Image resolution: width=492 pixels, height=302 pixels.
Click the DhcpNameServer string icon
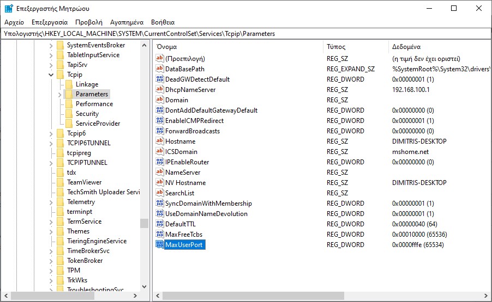point(160,89)
